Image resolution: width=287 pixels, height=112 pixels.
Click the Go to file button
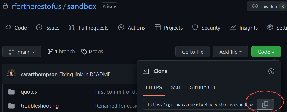[193, 52]
